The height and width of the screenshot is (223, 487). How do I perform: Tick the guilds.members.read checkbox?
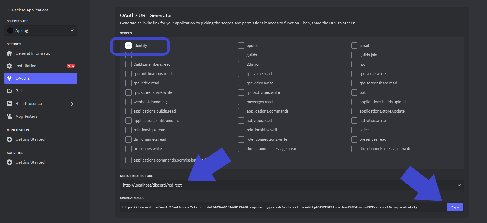pos(128,64)
